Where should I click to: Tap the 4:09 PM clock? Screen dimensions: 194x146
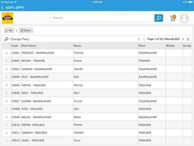click(97, 2)
